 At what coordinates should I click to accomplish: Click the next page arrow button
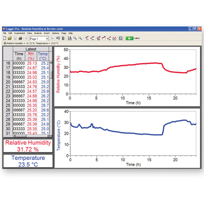pos(52,38)
